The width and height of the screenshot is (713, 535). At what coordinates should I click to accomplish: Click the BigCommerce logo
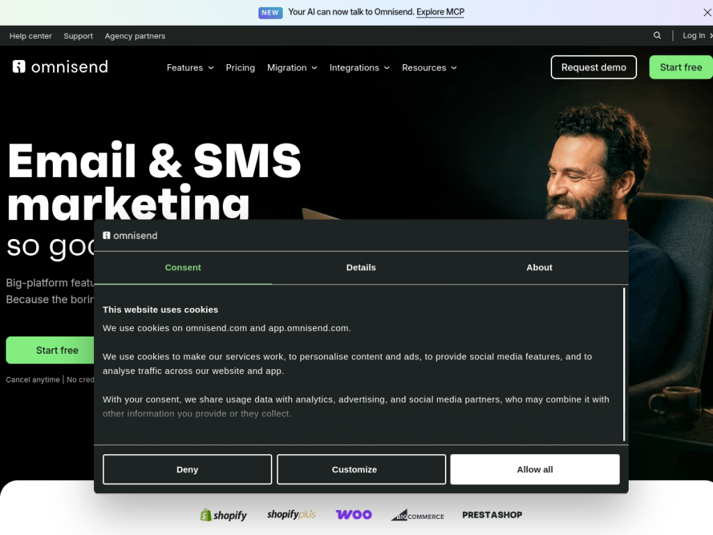[418, 515]
